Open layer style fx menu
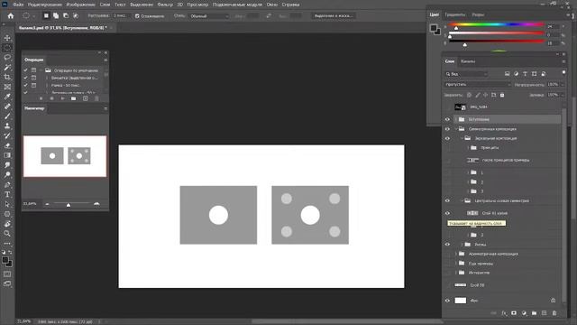This screenshot has height=325, width=577. [x=504, y=313]
